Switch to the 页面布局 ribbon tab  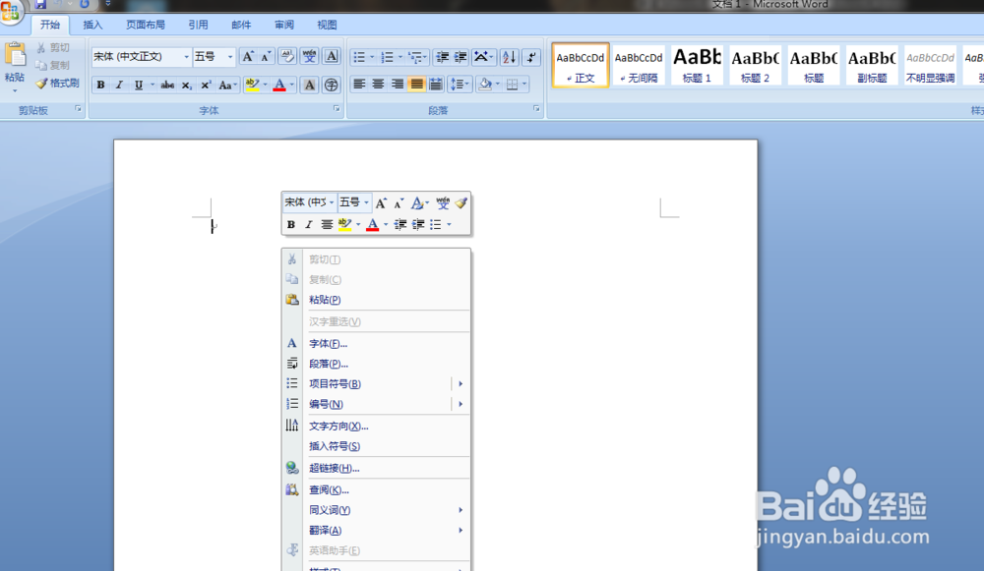(x=146, y=26)
